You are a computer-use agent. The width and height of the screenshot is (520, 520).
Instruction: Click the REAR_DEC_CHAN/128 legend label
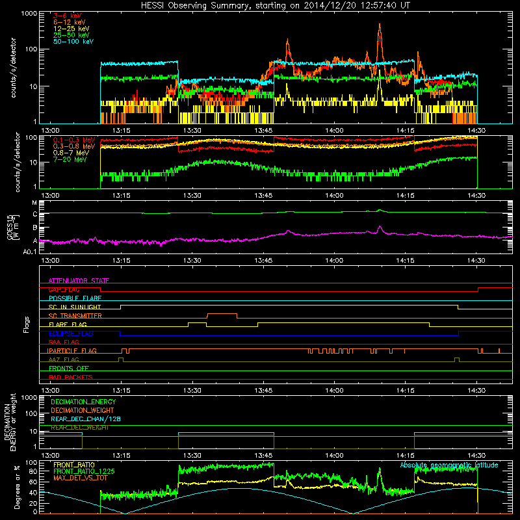tap(86, 419)
